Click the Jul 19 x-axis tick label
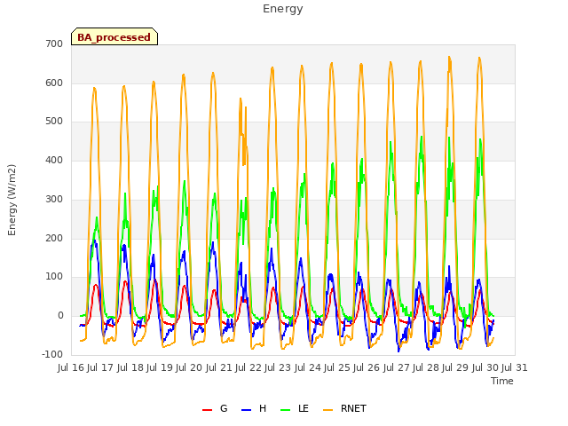 [159, 368]
